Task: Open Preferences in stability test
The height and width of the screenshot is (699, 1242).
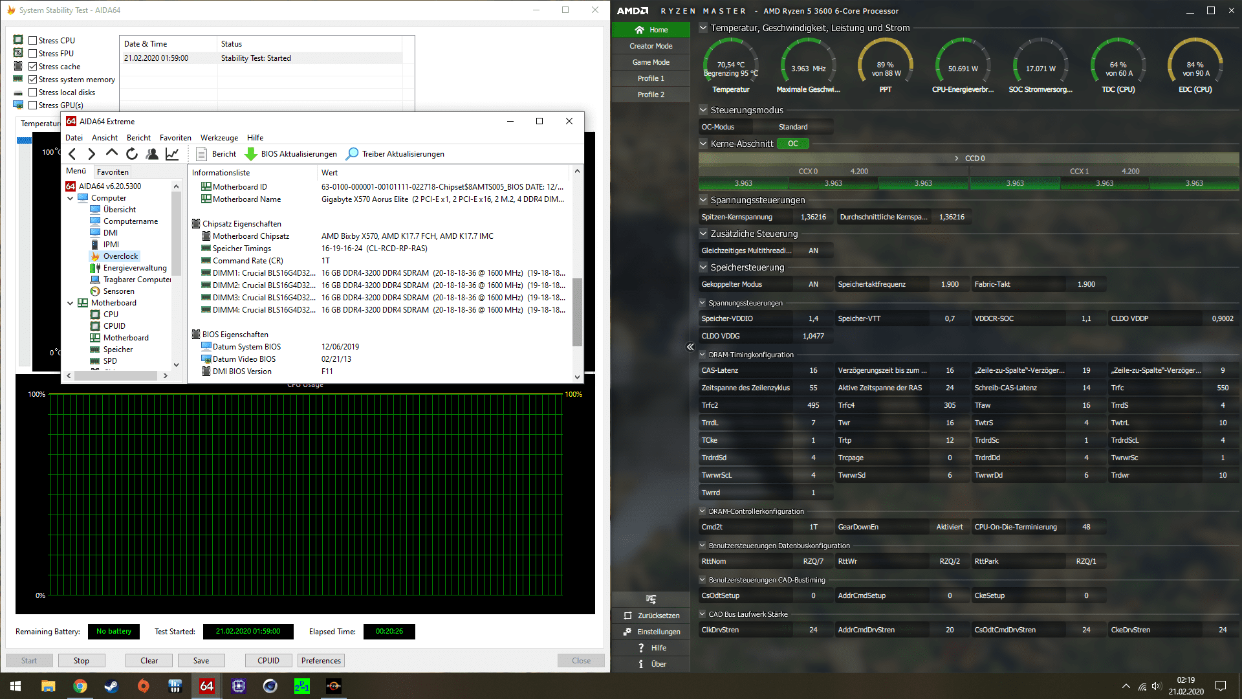Action: click(x=321, y=661)
